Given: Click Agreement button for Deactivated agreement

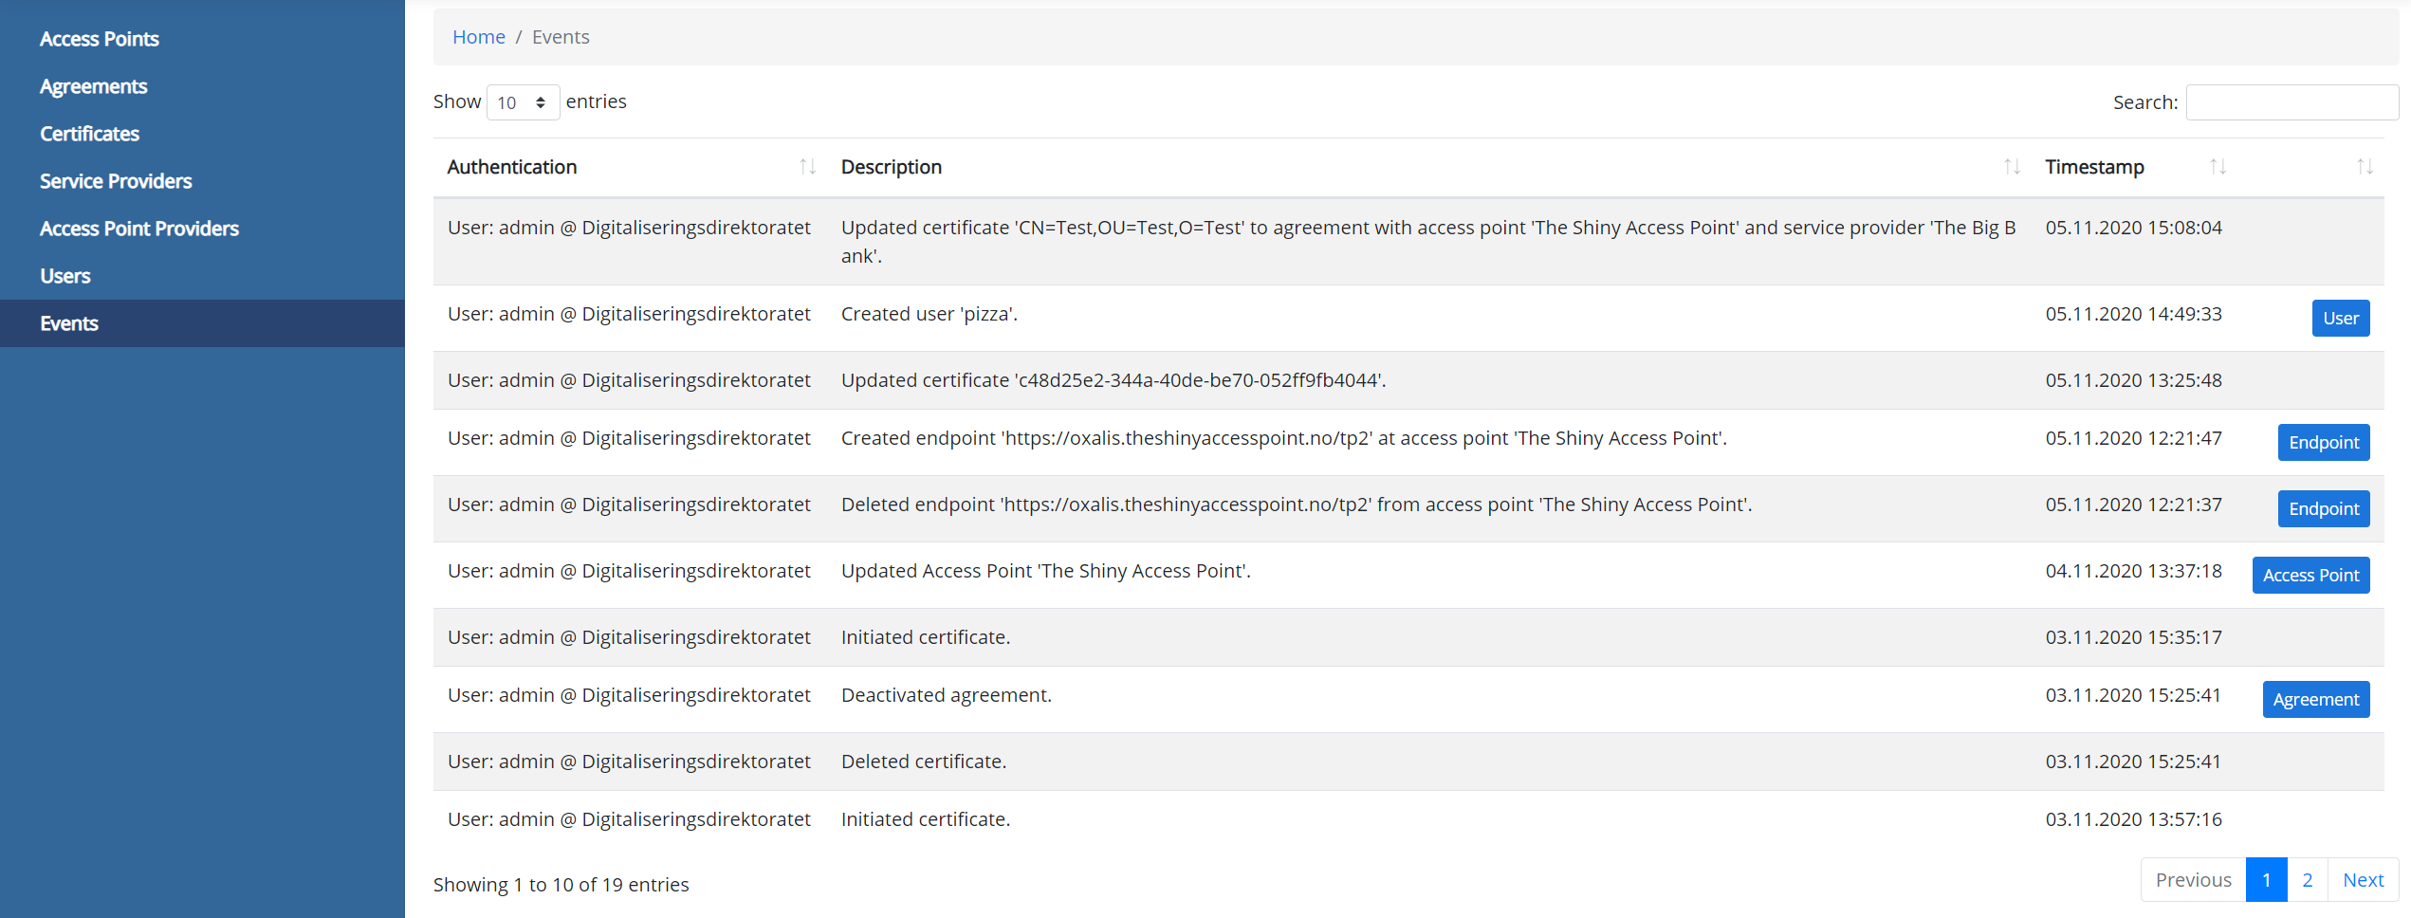Looking at the screenshot, I should pos(2315,700).
